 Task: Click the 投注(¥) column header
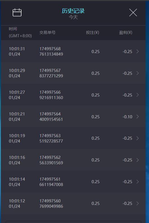click(x=92, y=32)
